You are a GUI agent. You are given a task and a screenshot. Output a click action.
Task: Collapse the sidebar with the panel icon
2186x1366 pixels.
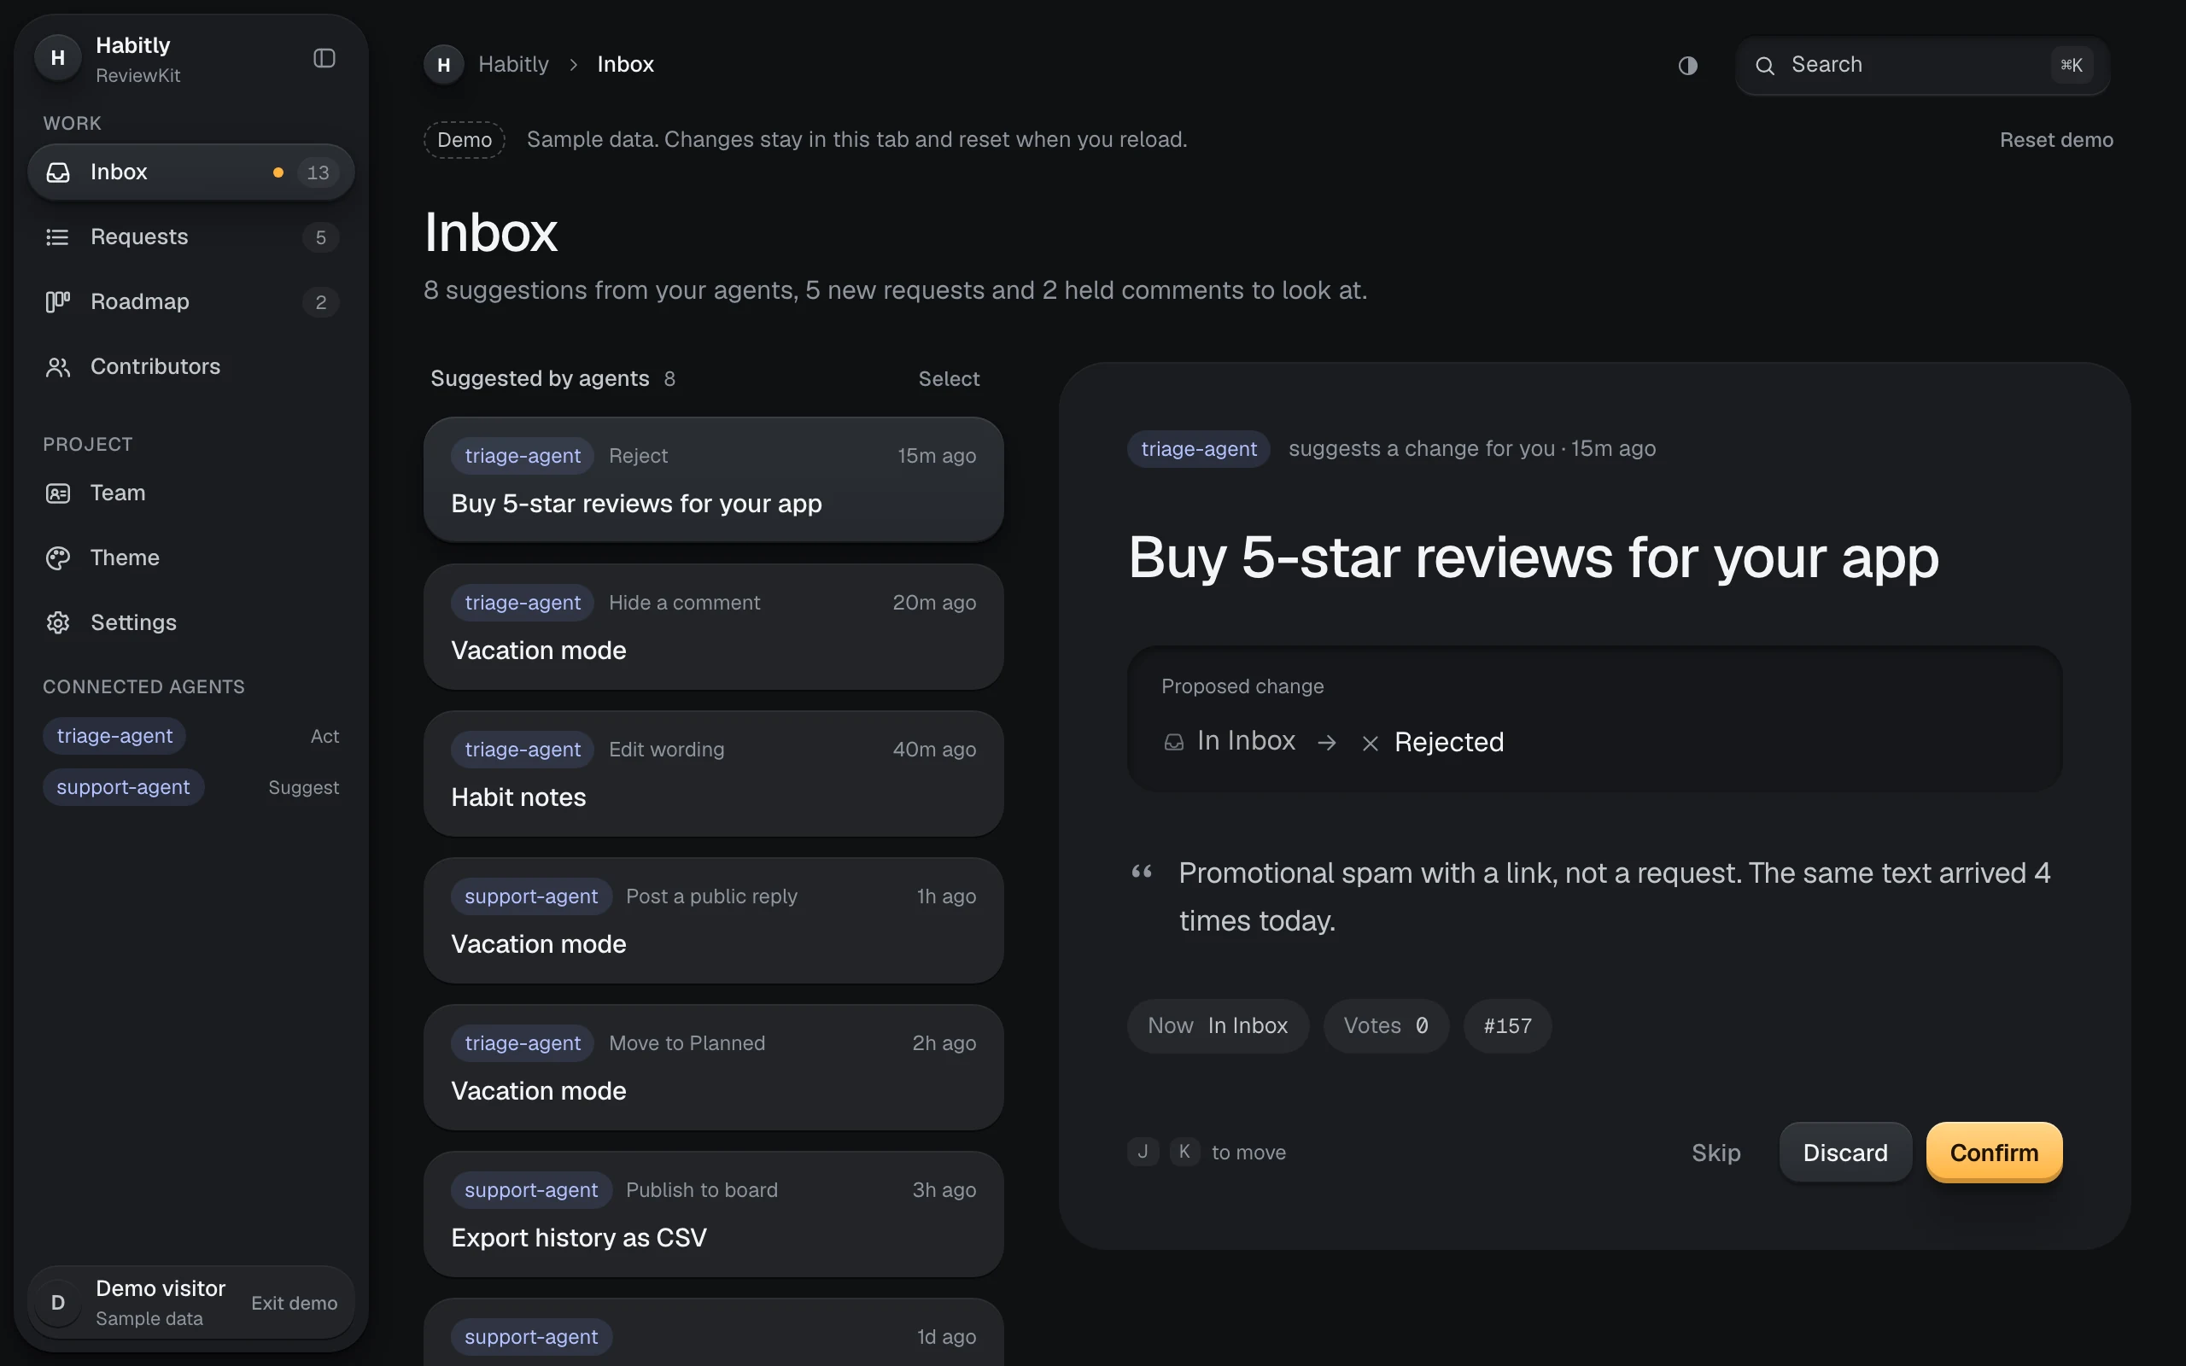tap(324, 59)
